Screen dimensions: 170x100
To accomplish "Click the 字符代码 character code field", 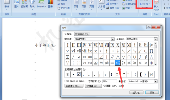I will (110, 81).
